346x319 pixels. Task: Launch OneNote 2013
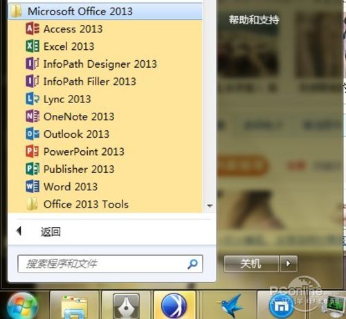105,116
